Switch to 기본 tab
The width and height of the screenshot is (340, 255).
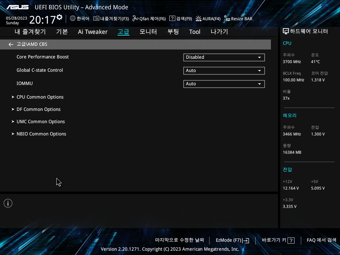tap(62, 32)
